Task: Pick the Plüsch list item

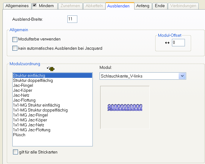Action: pyautogui.click(x=19, y=135)
